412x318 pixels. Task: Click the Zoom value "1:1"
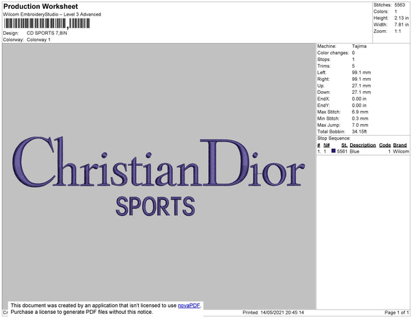(x=398, y=32)
